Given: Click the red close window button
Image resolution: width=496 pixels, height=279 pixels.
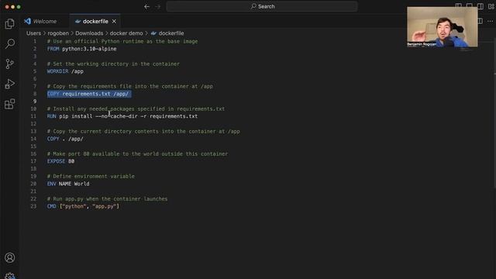Looking at the screenshot, I should coord(7,7).
